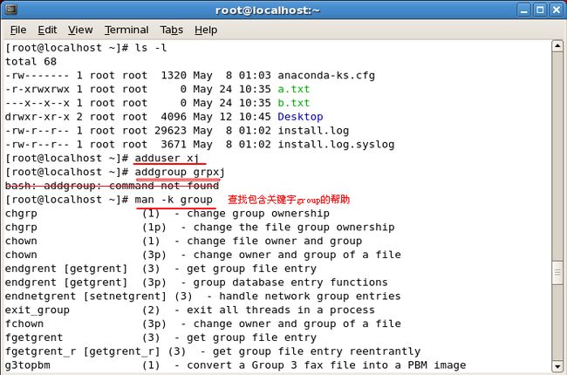Maximize the root@localhost terminal window
The width and height of the screenshot is (567, 375).
pyautogui.click(x=540, y=10)
